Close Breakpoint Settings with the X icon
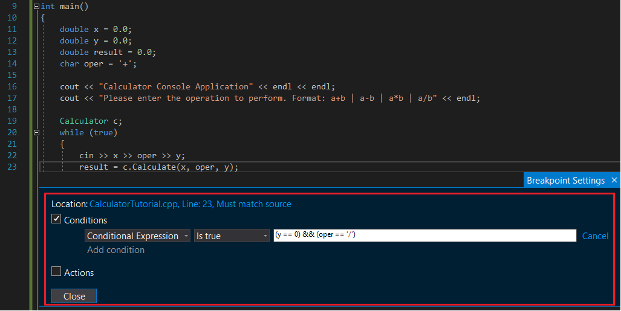This screenshot has height=311, width=621. (614, 181)
